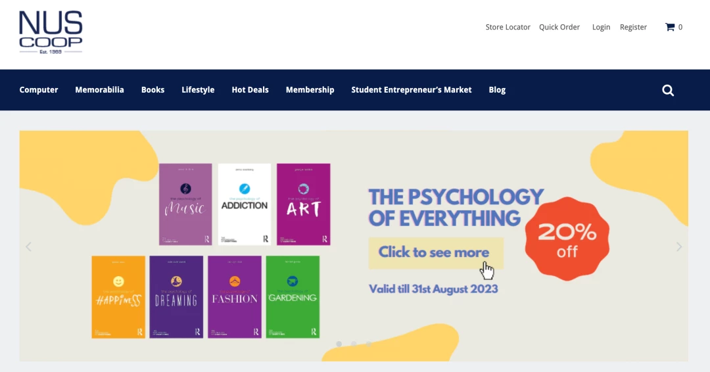
Task: Click the Psychology of Music book cover
Action: point(185,204)
